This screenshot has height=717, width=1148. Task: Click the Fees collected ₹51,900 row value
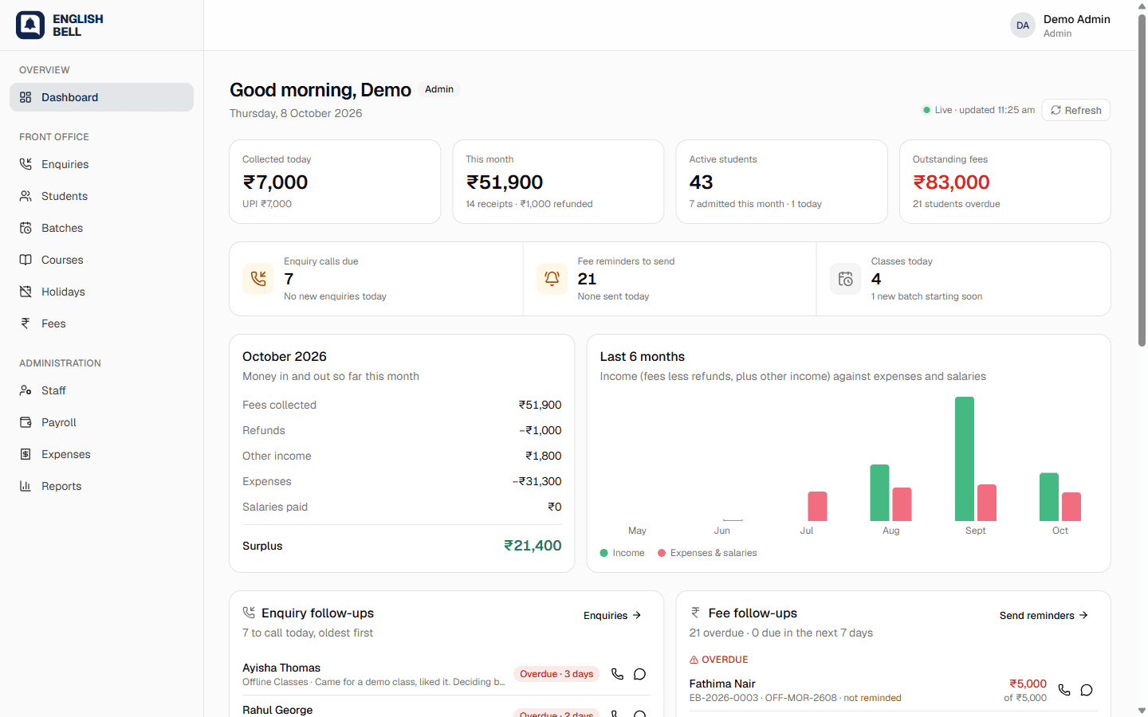540,405
